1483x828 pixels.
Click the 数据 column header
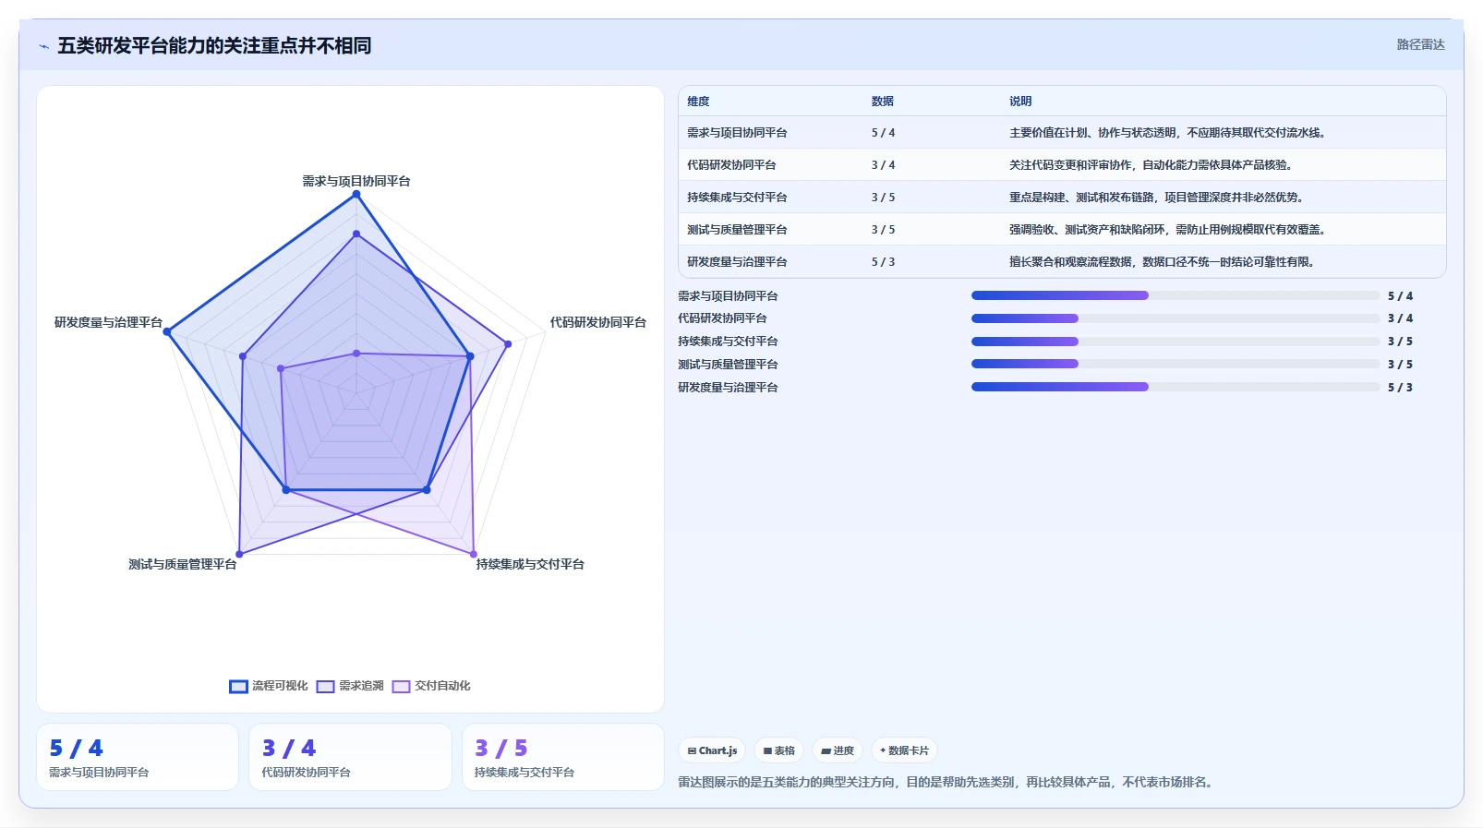click(883, 102)
